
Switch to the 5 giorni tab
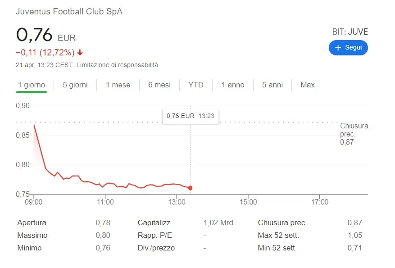click(x=75, y=85)
